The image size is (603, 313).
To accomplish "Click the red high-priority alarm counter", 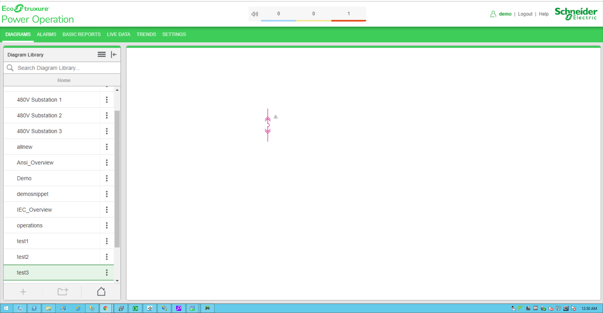I will pos(349,14).
